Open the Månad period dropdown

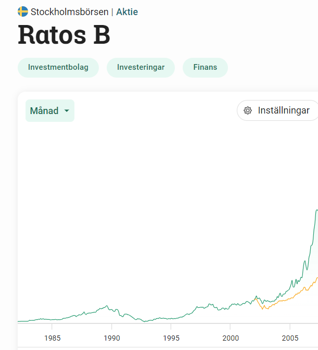pyautogui.click(x=49, y=111)
